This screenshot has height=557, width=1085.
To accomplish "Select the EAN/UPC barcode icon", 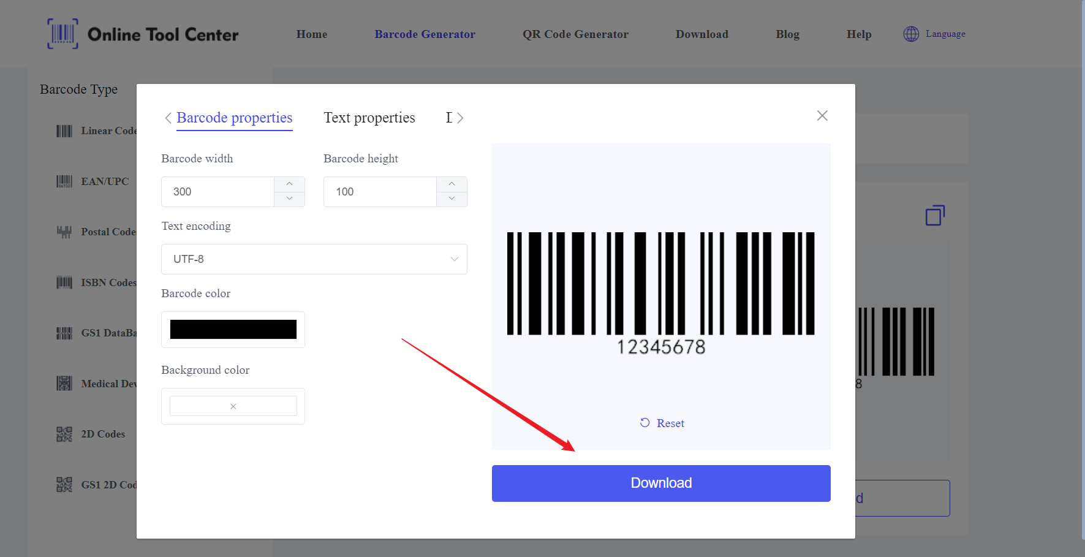I will tap(64, 181).
